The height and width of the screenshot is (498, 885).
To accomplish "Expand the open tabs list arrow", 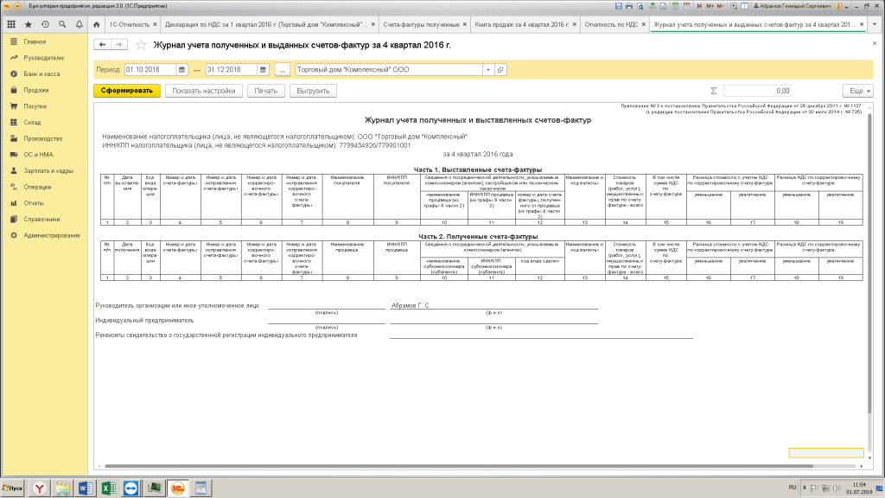I will (875, 24).
